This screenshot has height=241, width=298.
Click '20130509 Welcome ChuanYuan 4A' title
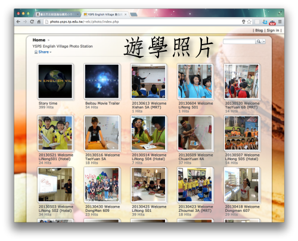tap(195, 157)
